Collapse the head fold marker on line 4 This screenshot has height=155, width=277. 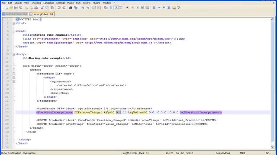tap(14, 31)
